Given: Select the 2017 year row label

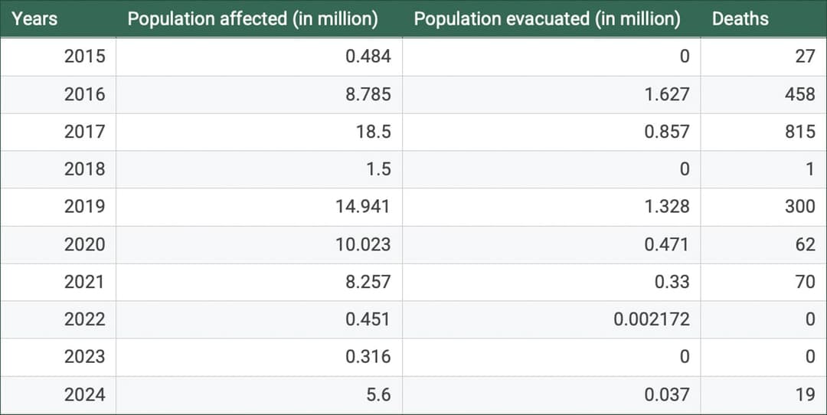Looking at the screenshot, I should point(85,132).
